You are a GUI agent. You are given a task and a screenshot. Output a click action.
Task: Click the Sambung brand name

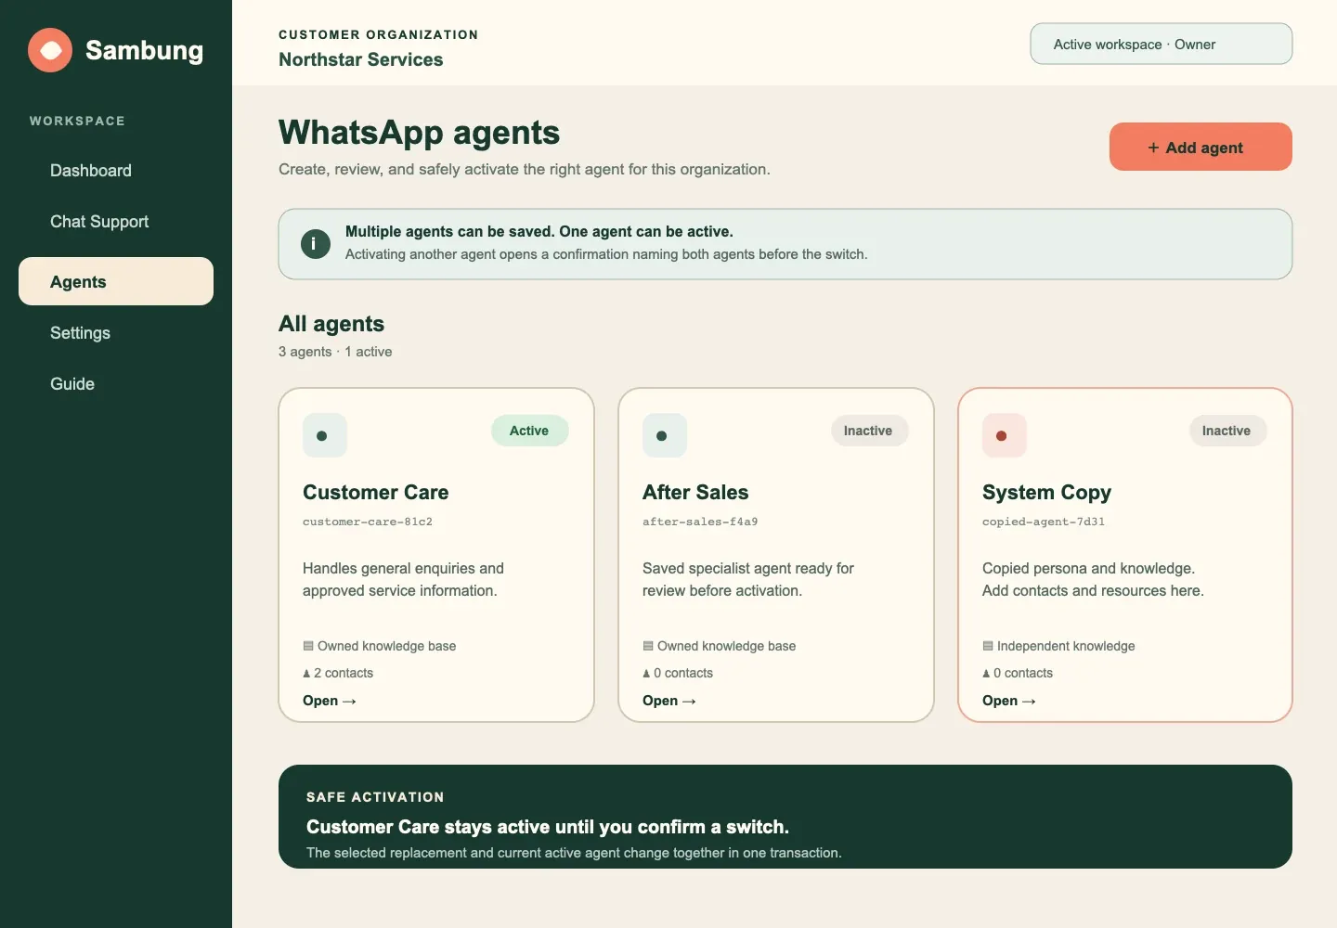tap(145, 50)
